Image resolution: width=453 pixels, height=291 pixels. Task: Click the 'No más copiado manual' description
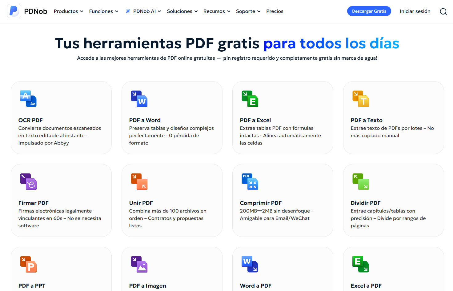[x=392, y=132]
